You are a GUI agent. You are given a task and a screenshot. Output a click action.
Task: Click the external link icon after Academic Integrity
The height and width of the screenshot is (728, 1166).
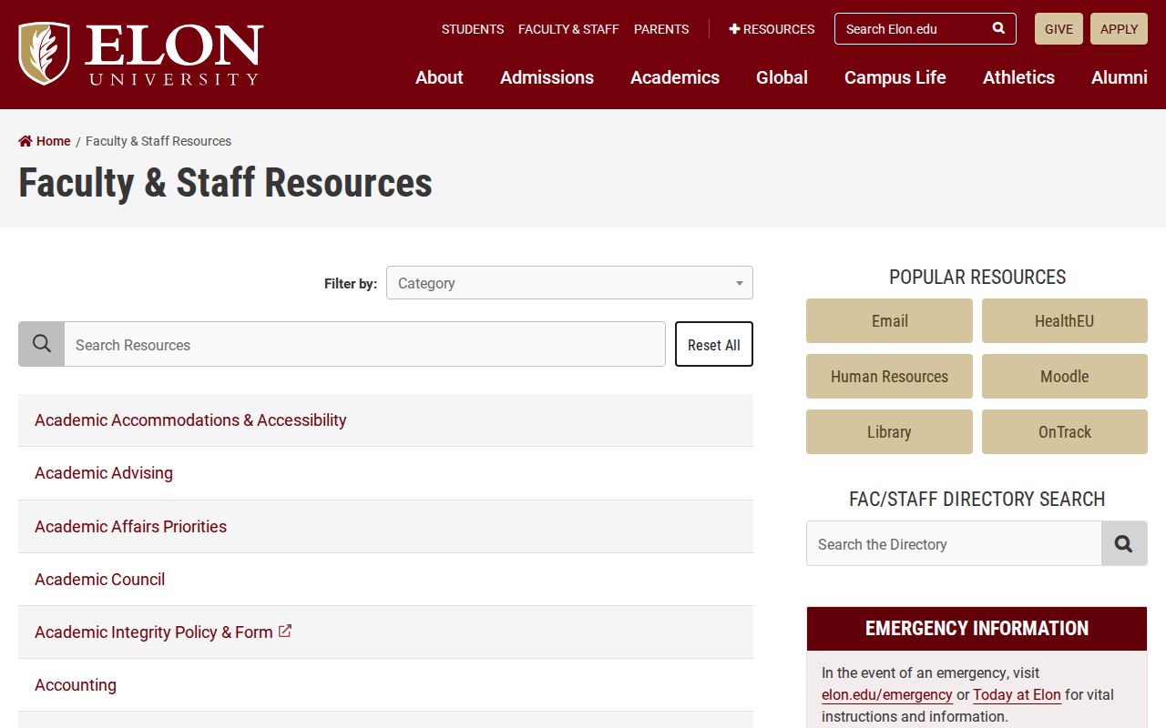click(x=285, y=631)
